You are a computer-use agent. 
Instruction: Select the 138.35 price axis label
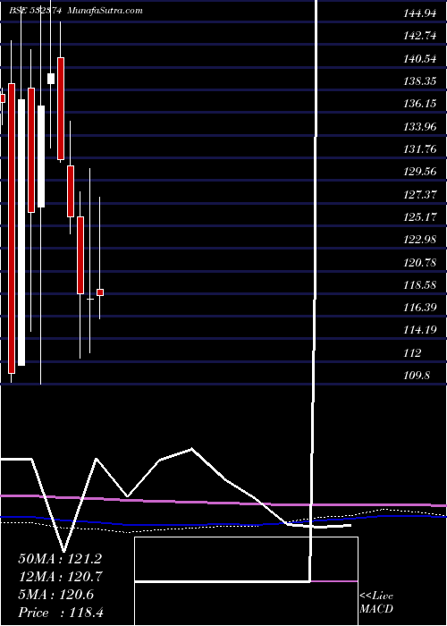(419, 82)
